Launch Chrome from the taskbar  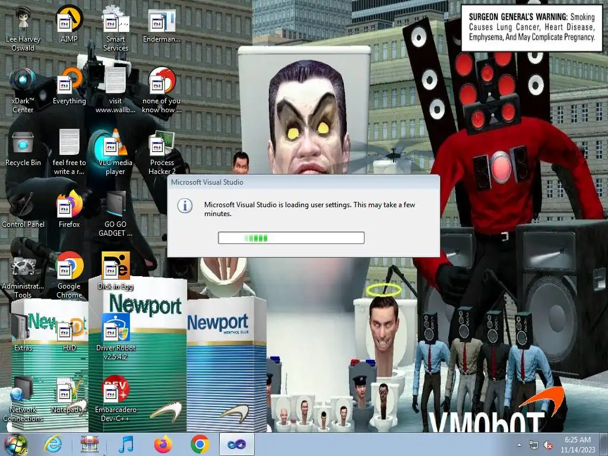(199, 444)
